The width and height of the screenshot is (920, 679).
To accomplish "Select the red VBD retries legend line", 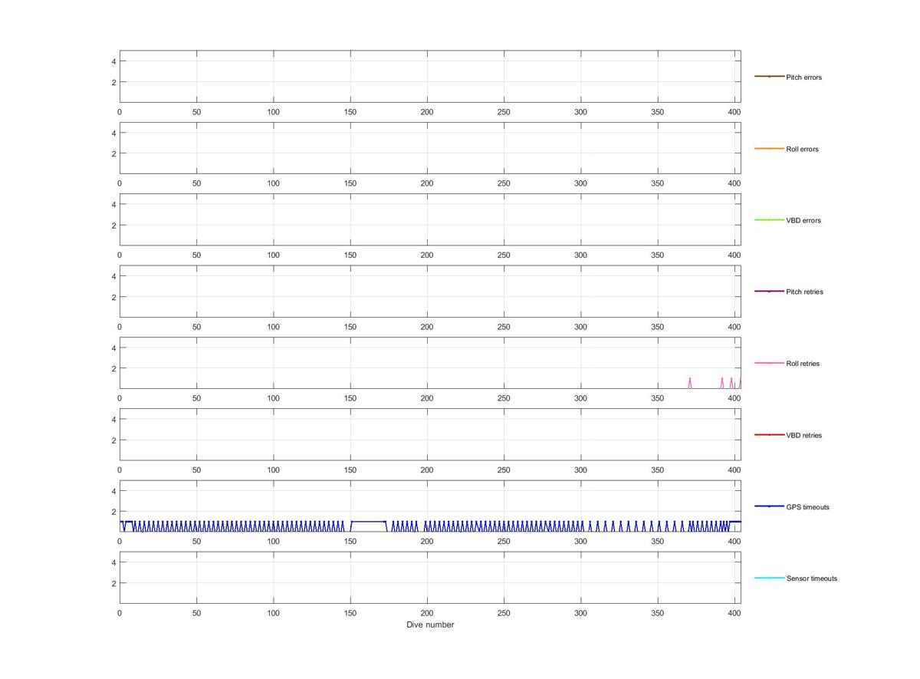I will (x=769, y=435).
